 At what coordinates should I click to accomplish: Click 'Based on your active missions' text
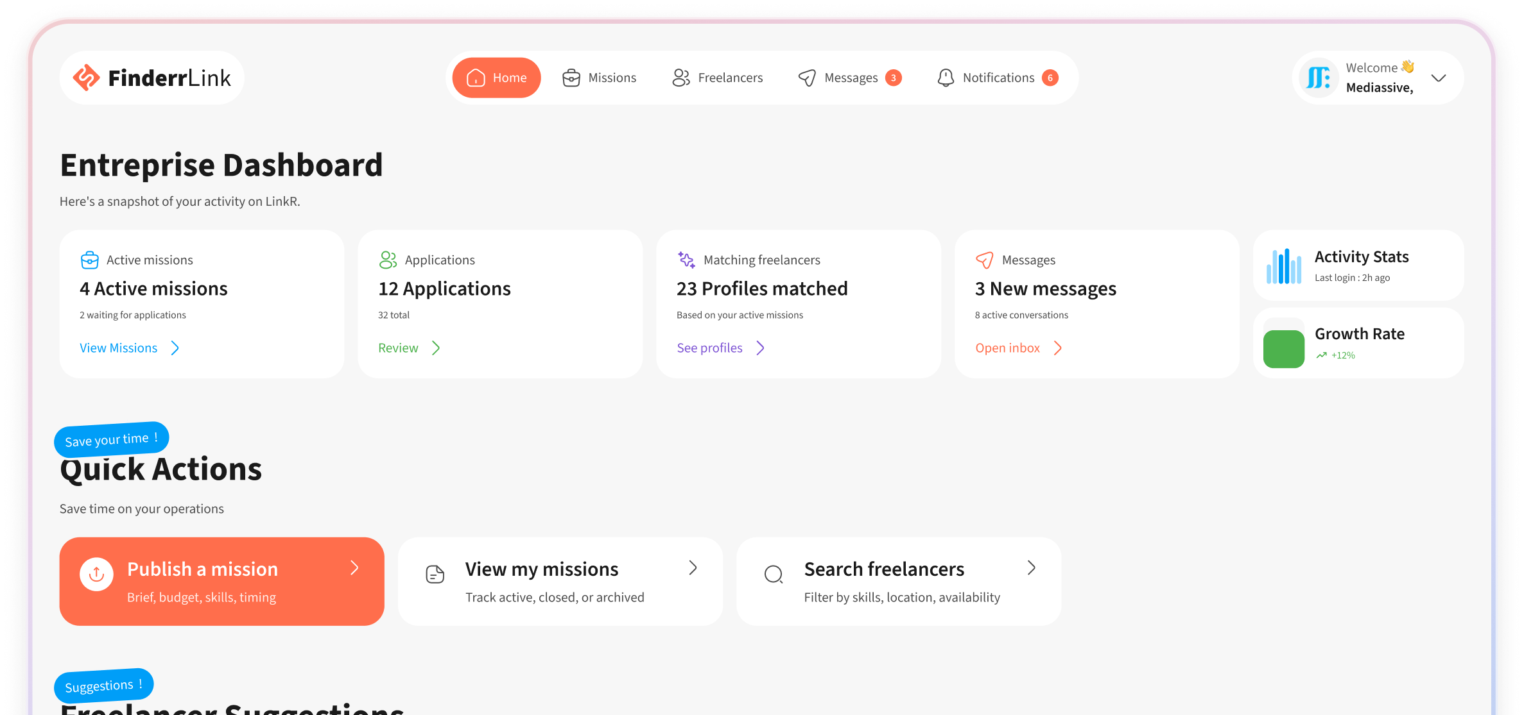point(740,315)
